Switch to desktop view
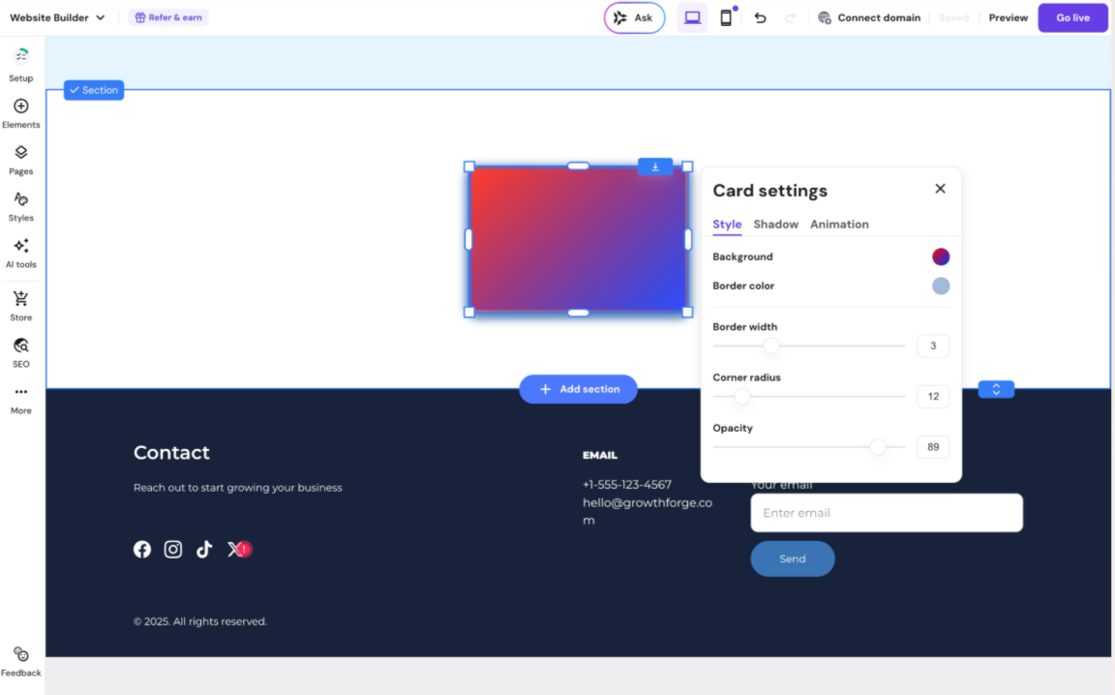Screen dimensions: 1115x695 [692, 17]
